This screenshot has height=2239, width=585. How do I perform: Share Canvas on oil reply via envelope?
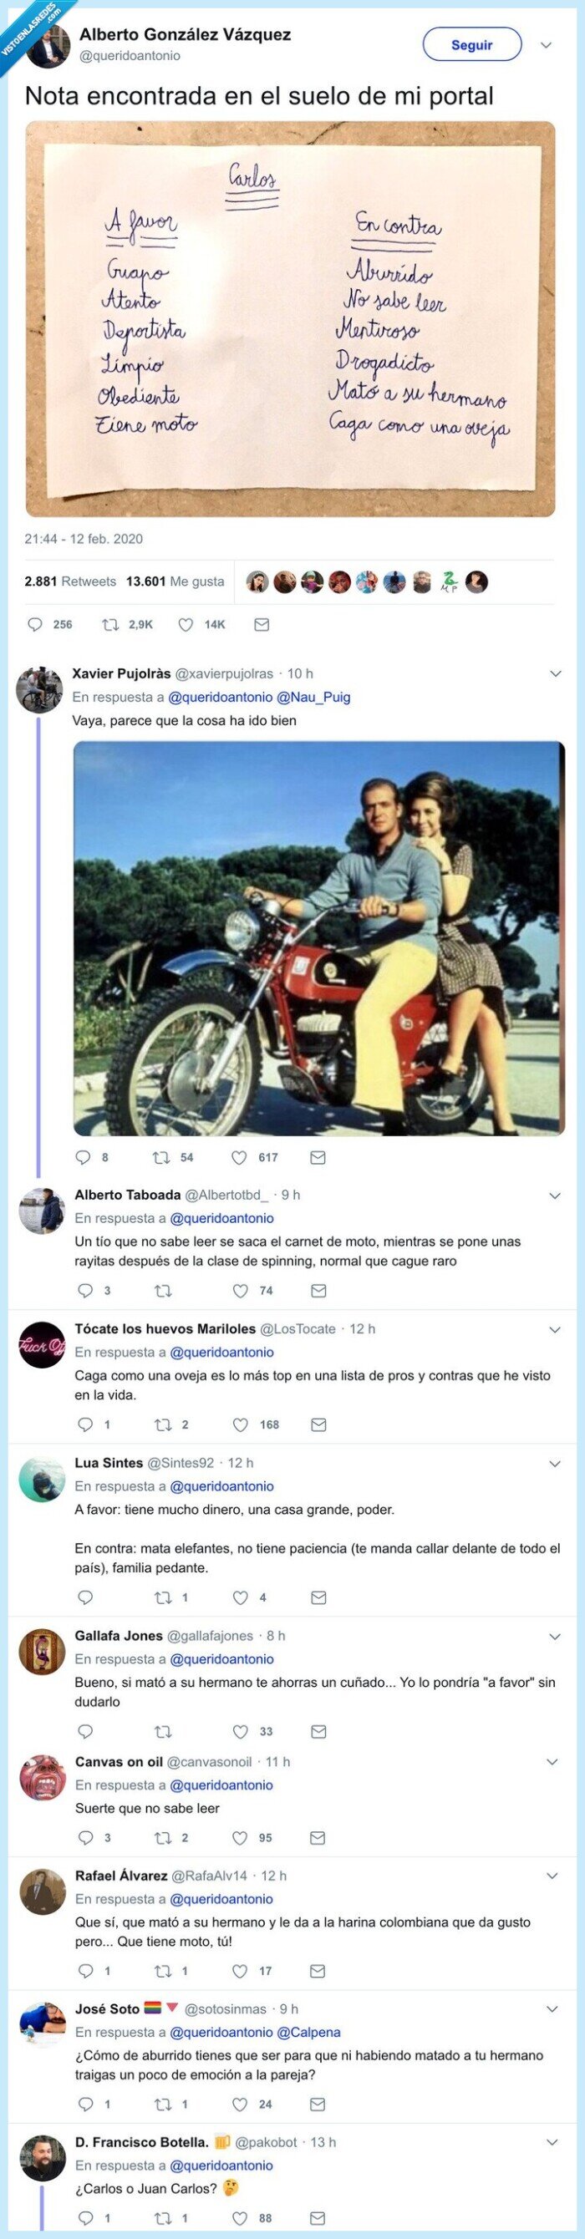(x=318, y=1837)
